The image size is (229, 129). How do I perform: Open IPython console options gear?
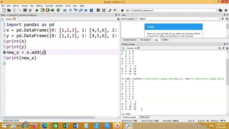[227, 48]
